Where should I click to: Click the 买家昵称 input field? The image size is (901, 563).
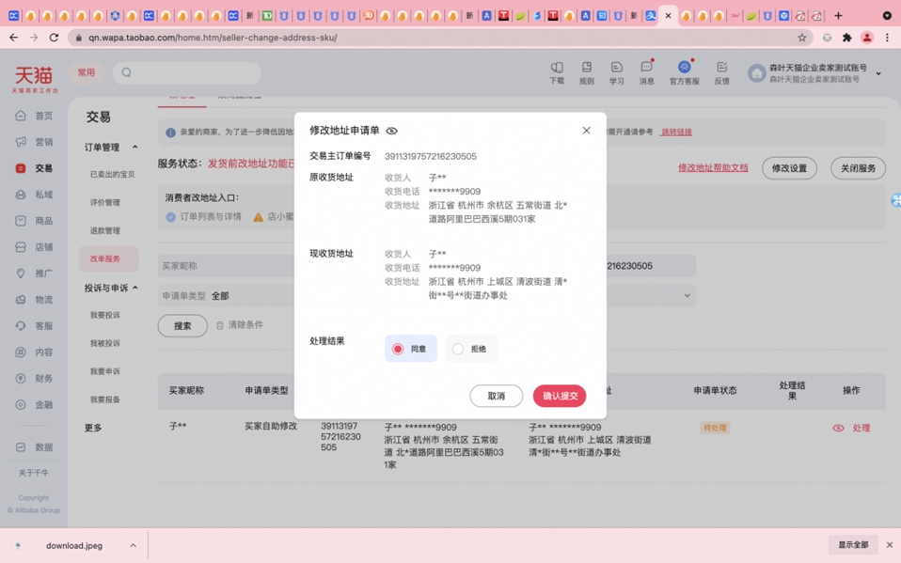click(227, 266)
